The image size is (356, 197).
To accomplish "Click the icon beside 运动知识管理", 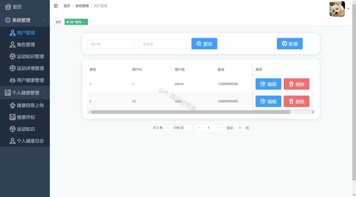I will [x=13, y=57].
